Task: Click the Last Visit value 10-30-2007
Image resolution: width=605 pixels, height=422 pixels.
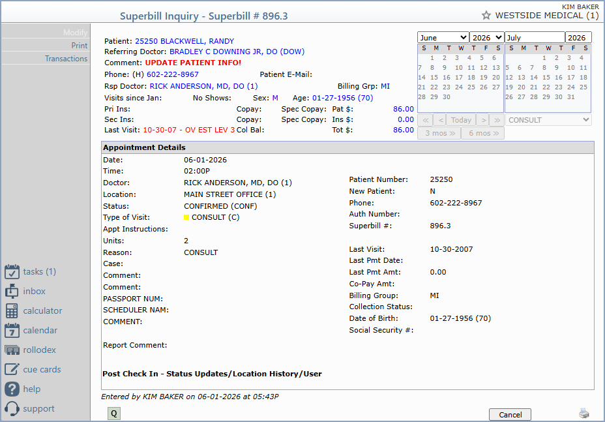Action: point(451,249)
